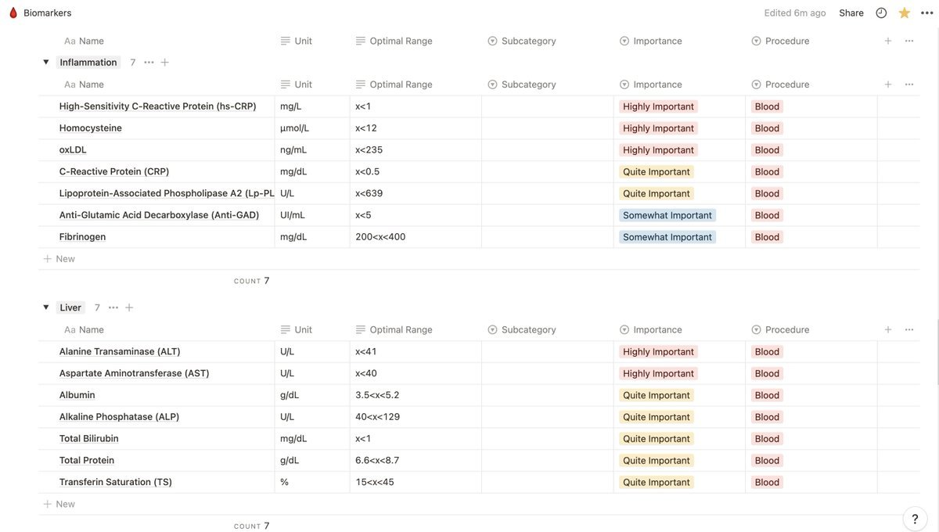Collapse the Inflammation group
939x532 pixels.
46,63
